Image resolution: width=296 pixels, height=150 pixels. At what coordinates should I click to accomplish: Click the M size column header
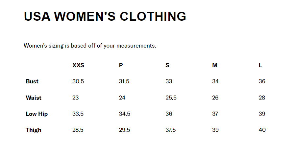point(215,65)
